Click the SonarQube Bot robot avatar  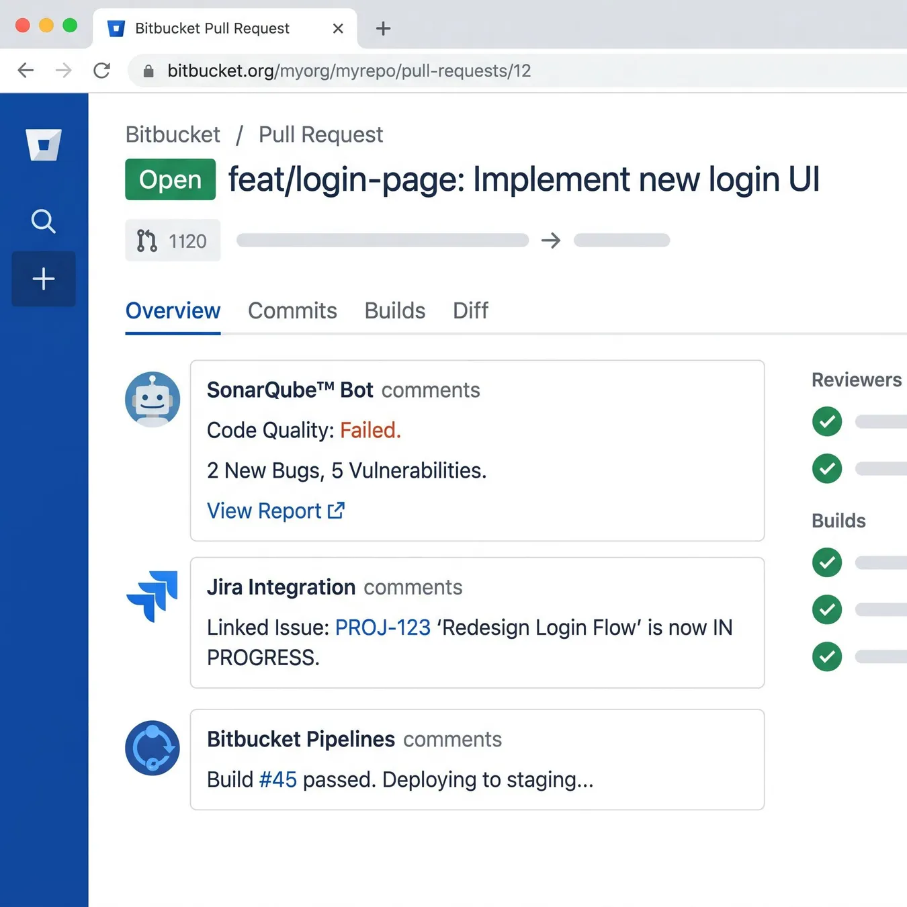(153, 399)
